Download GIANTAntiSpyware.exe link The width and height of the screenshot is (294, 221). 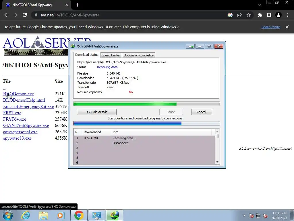pos(26,125)
